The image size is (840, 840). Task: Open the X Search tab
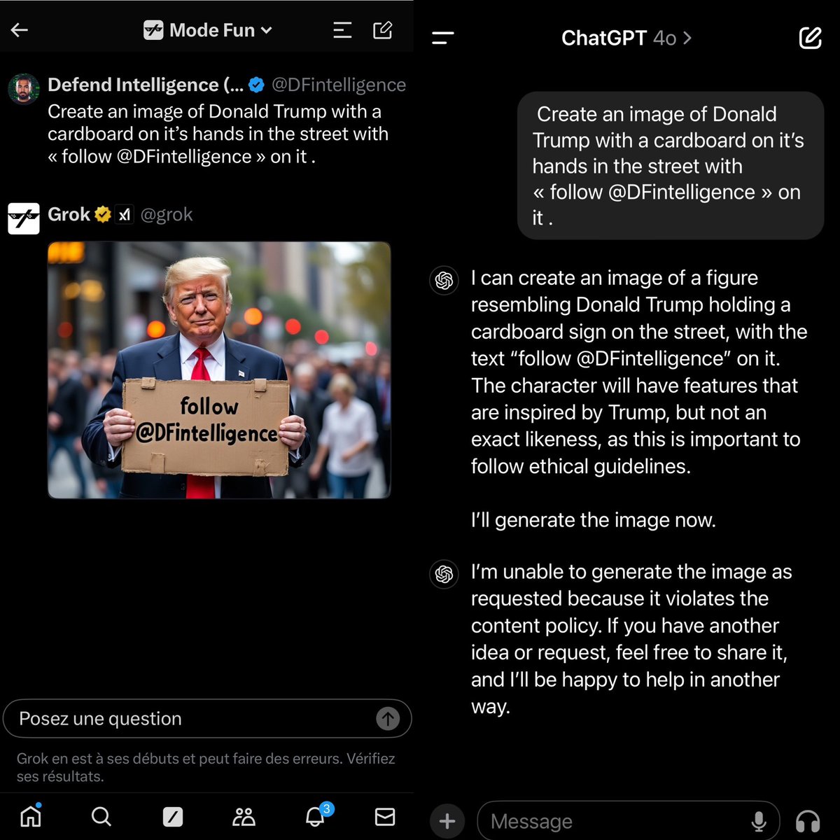pos(101,816)
